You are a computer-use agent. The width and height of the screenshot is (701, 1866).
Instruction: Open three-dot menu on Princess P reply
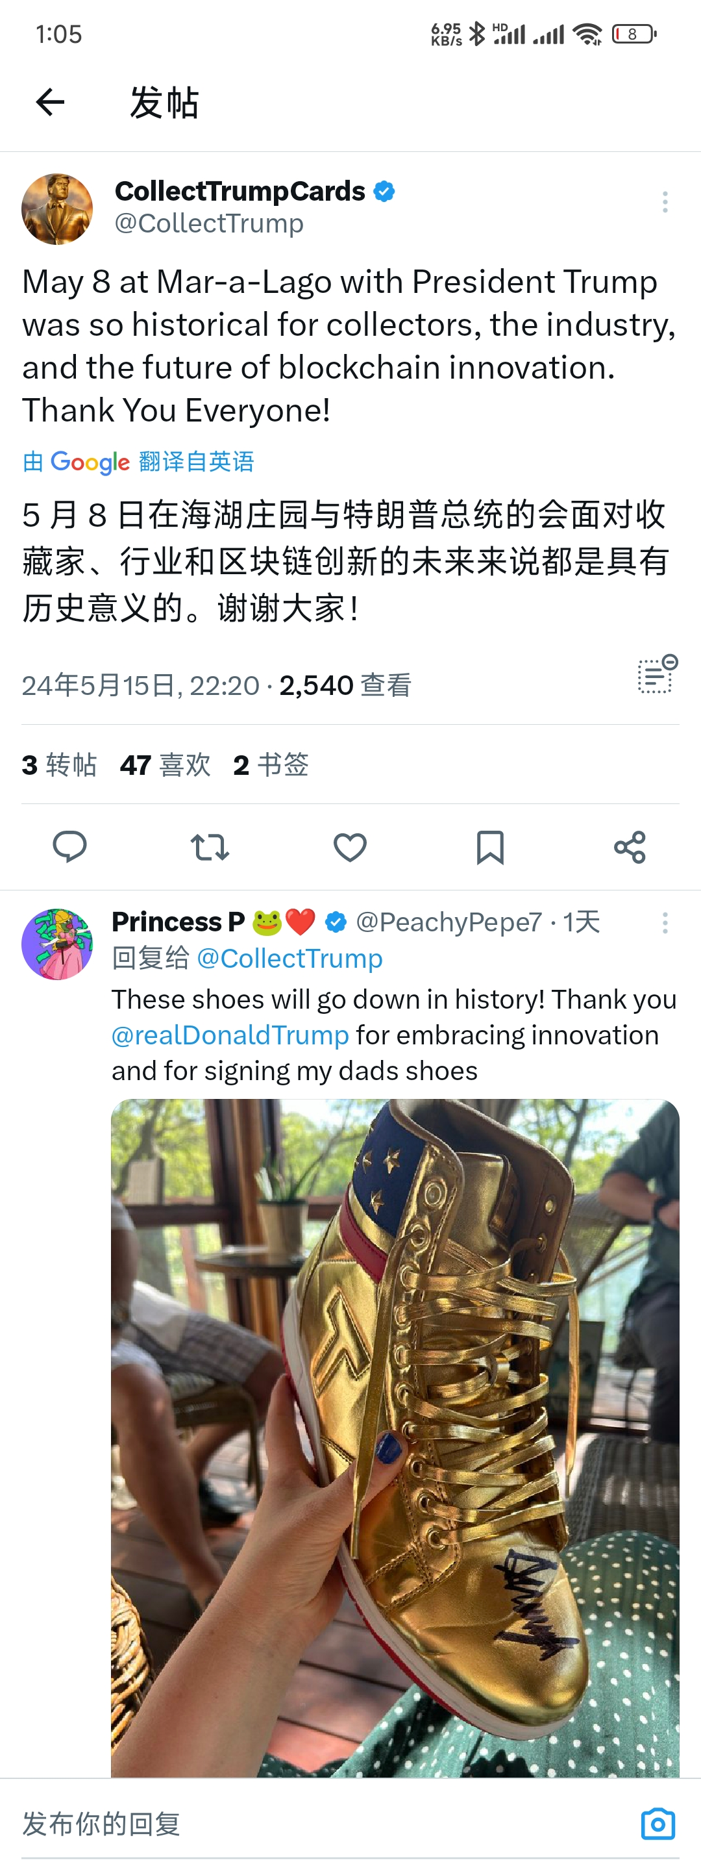pos(665,923)
